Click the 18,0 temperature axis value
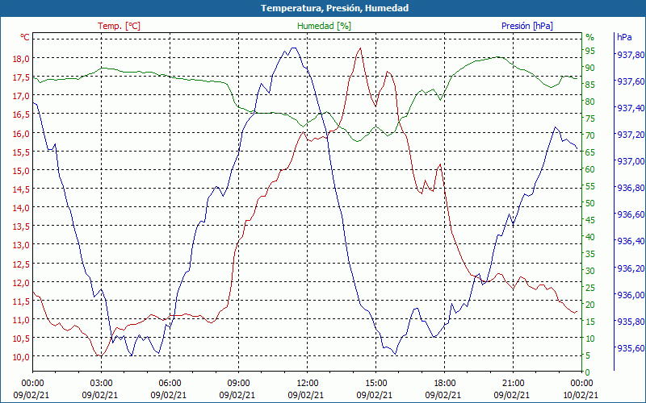 [x=22, y=58]
